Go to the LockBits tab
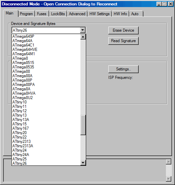 [x=58, y=14]
